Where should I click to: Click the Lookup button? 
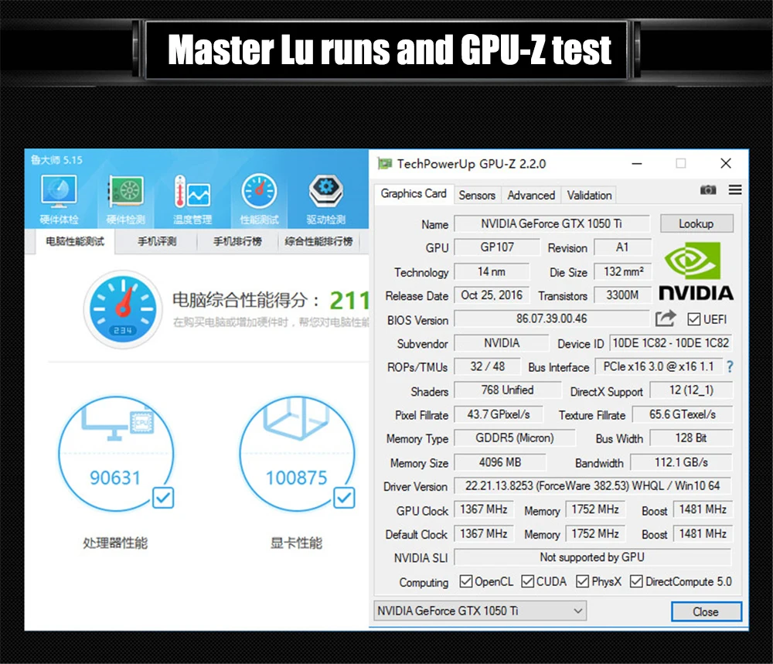click(696, 224)
